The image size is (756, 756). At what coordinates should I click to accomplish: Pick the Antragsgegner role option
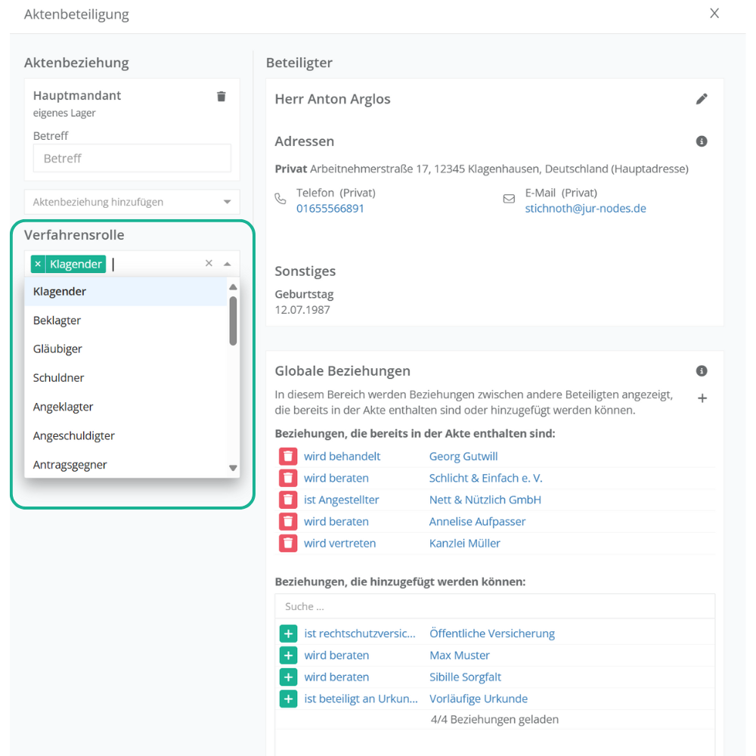70,465
